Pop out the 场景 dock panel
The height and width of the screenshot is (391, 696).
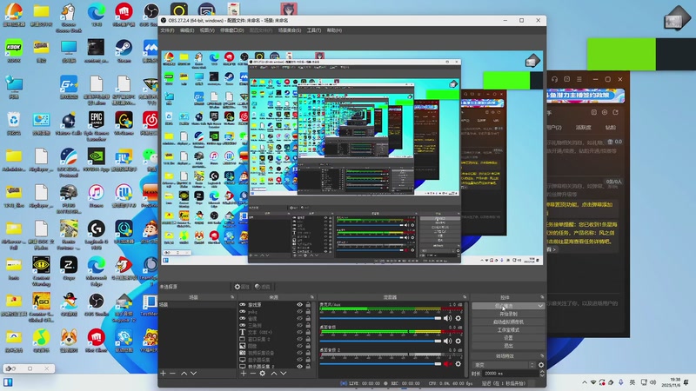tap(232, 297)
